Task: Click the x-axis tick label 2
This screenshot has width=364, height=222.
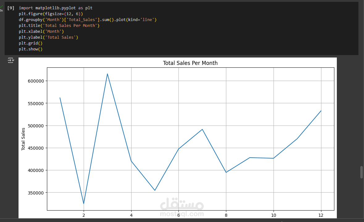Action: 84,215
